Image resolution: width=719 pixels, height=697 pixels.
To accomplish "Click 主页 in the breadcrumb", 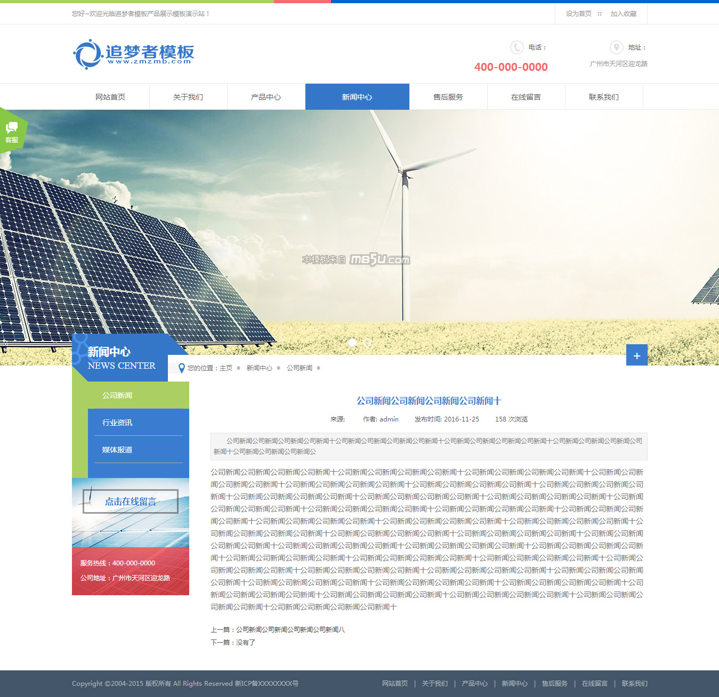I will pos(226,368).
